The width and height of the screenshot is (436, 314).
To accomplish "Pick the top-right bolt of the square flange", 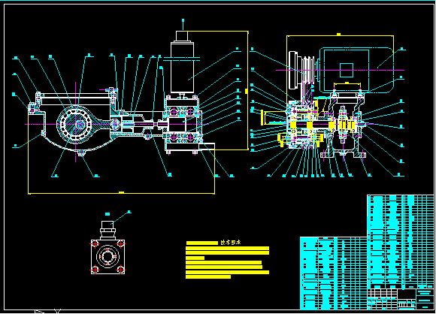I will (120, 244).
